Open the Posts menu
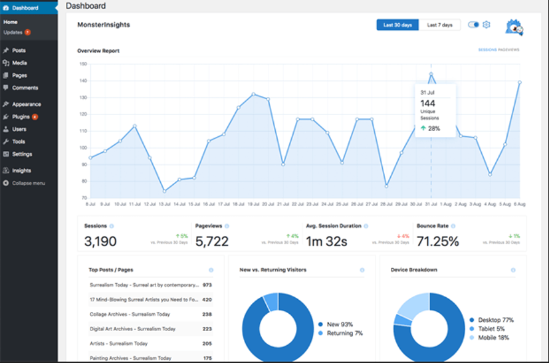 [x=19, y=51]
